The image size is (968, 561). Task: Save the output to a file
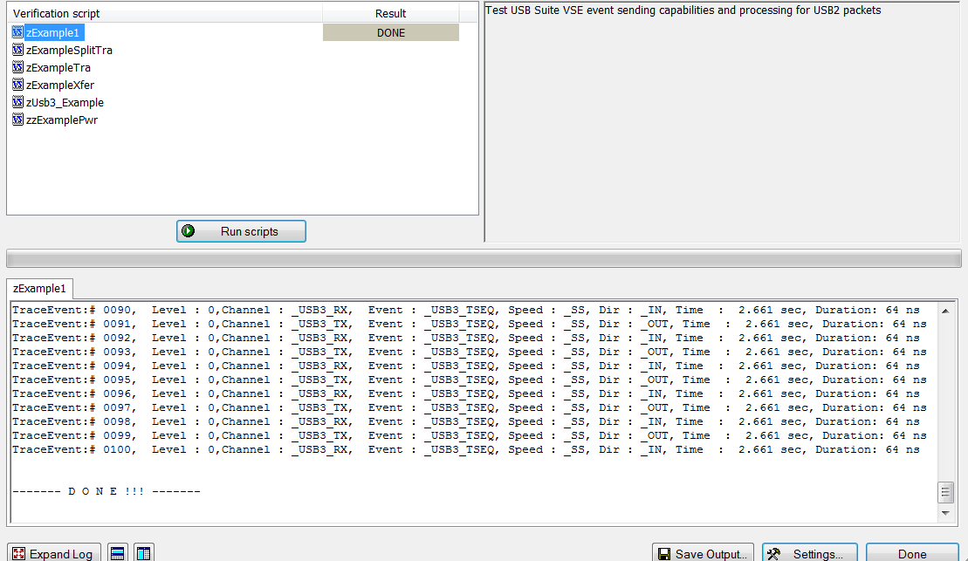(x=703, y=553)
